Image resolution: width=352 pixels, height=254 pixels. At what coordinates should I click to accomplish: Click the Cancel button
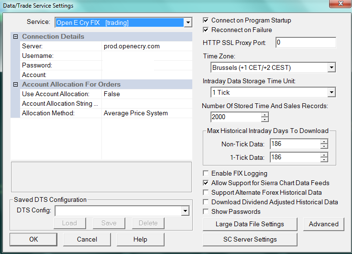(87, 239)
